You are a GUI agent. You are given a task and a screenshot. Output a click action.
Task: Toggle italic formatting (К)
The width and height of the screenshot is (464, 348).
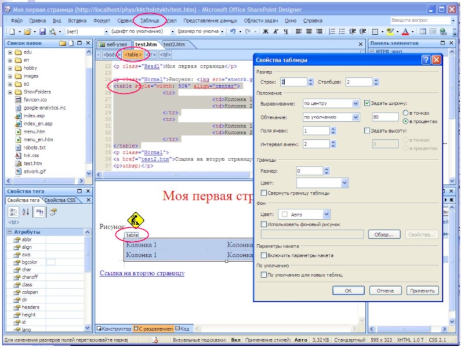click(275, 31)
